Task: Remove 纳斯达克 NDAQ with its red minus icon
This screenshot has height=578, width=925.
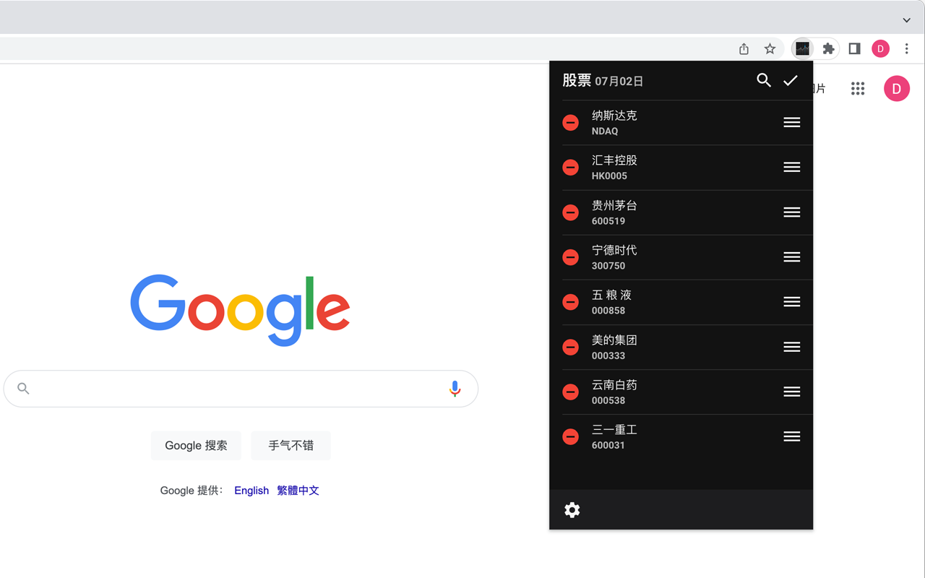Action: tap(570, 123)
